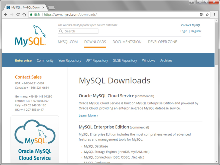The image size is (220, 165).
Task: Click the page scrollbar down arrow
Action: pos(216,161)
